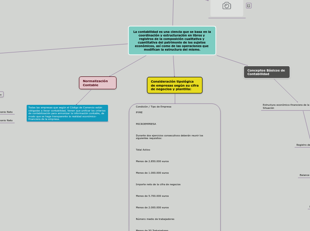The width and height of the screenshot is (310, 231).
Task: Click the Menos de 2.850.000 euros entry
Action: 152,161
